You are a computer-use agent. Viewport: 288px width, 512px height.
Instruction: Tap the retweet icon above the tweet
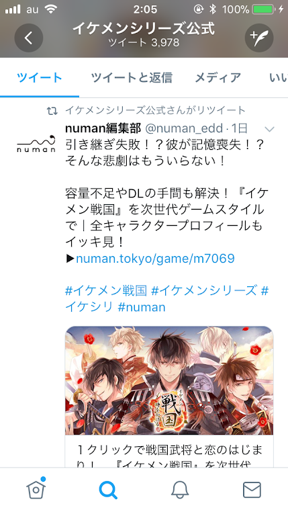[x=52, y=111]
